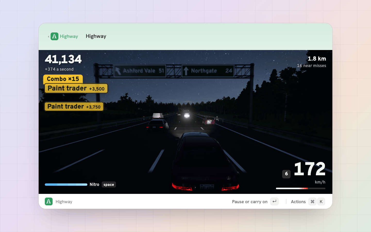Click the Paint trader +3,500 badge
The width and height of the screenshot is (371, 232).
tap(76, 88)
